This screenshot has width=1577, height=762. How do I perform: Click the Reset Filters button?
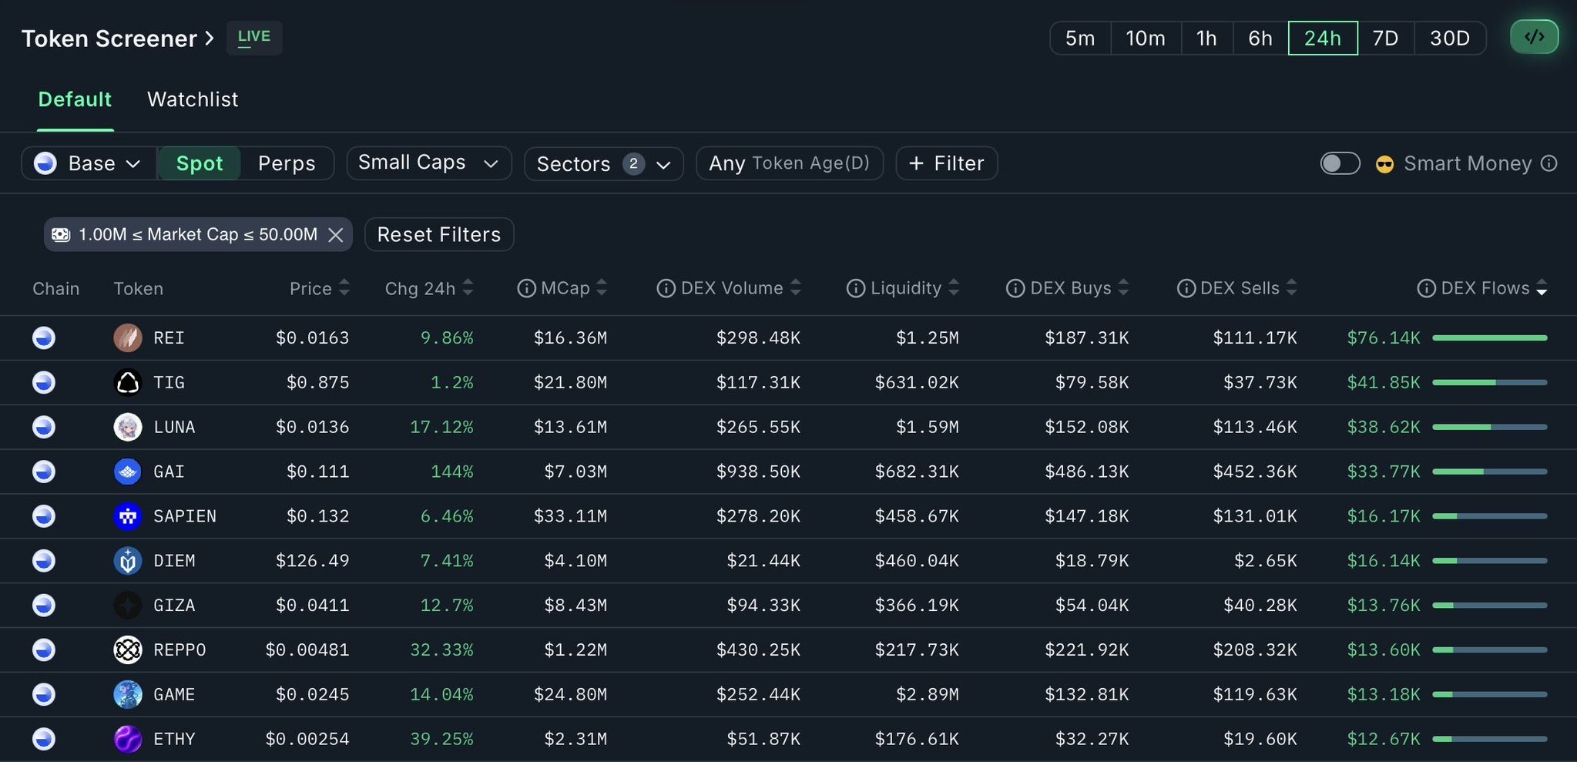(439, 235)
